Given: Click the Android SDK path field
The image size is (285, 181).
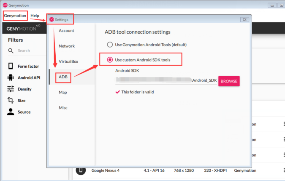Looking at the screenshot, I should coord(166,80).
